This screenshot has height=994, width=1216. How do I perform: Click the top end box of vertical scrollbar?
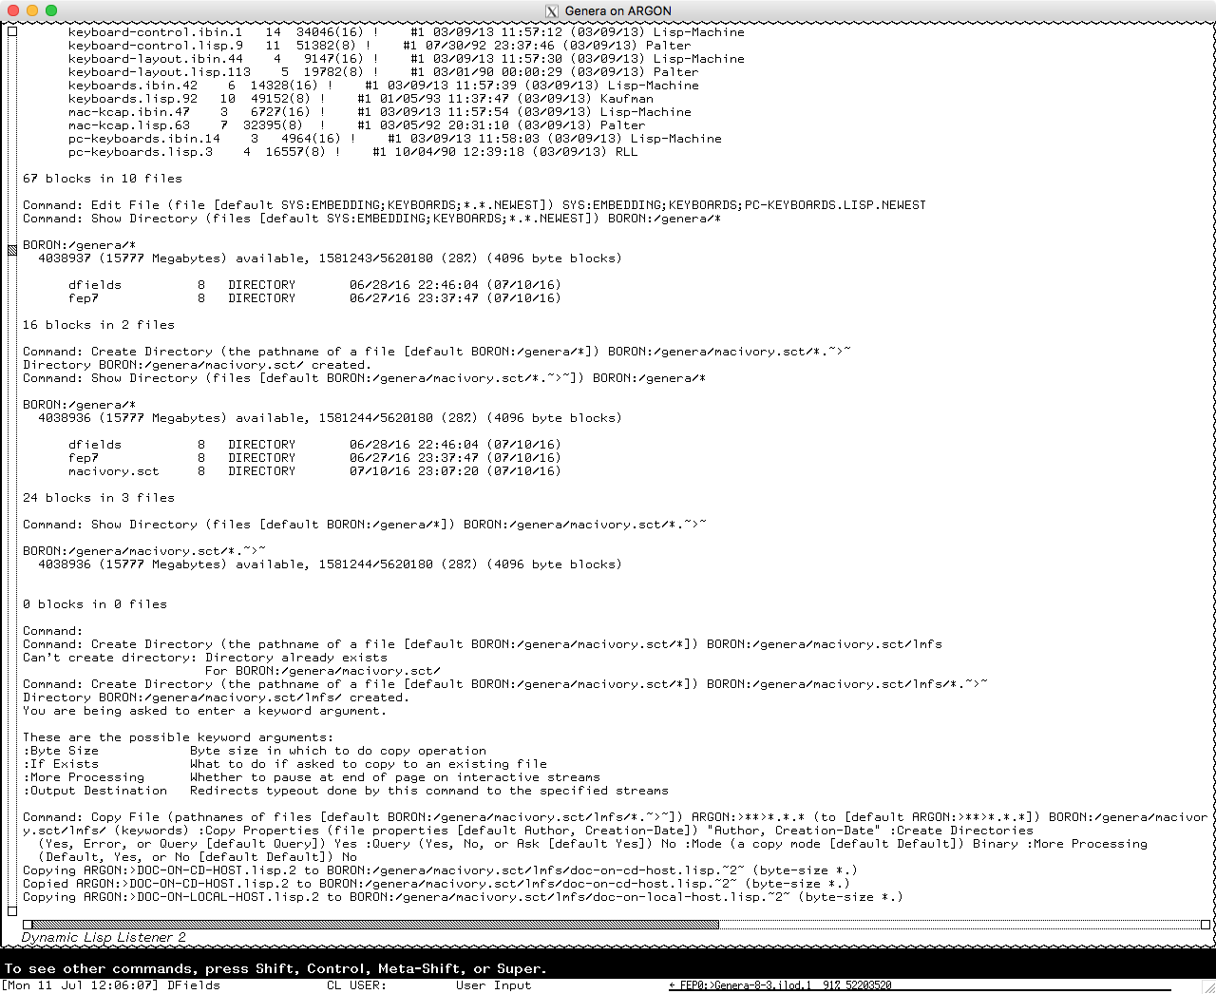pyautogui.click(x=12, y=31)
